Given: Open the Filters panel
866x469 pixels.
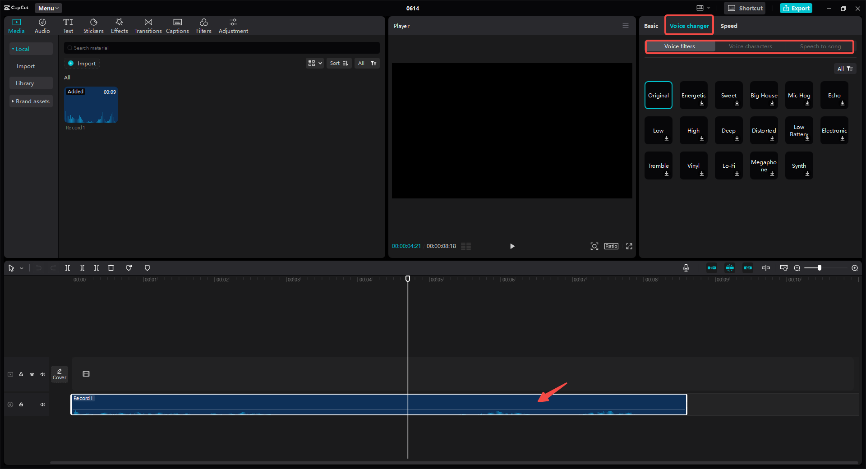Looking at the screenshot, I should point(204,26).
